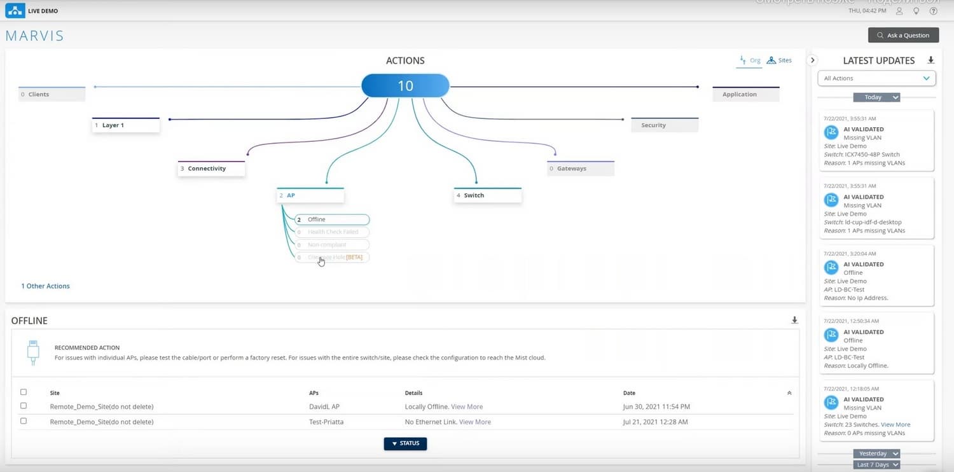Click AI Validated icon for ld-cup-idf-d-desktop update
954x472 pixels.
point(831,200)
